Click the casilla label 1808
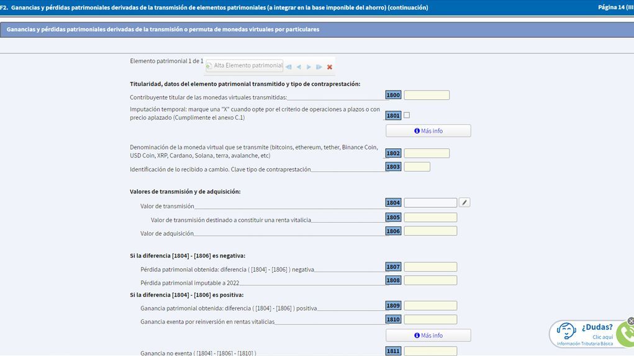The image size is (634, 356). pos(393,280)
